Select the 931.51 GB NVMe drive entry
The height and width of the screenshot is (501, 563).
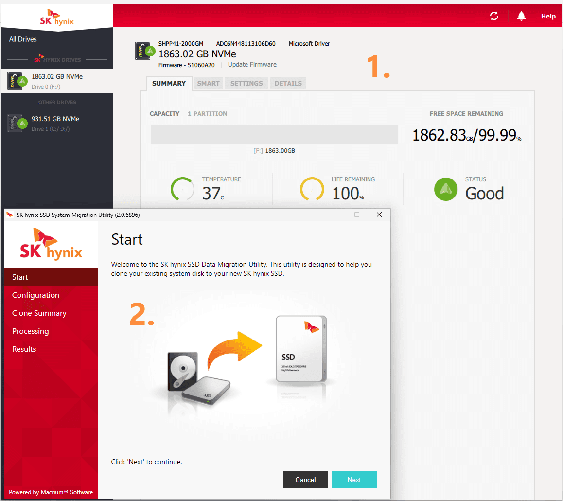[57, 123]
